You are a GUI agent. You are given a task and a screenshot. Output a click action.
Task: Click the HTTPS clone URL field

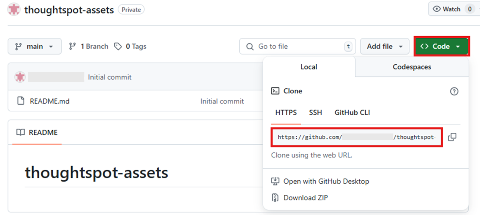coord(357,137)
